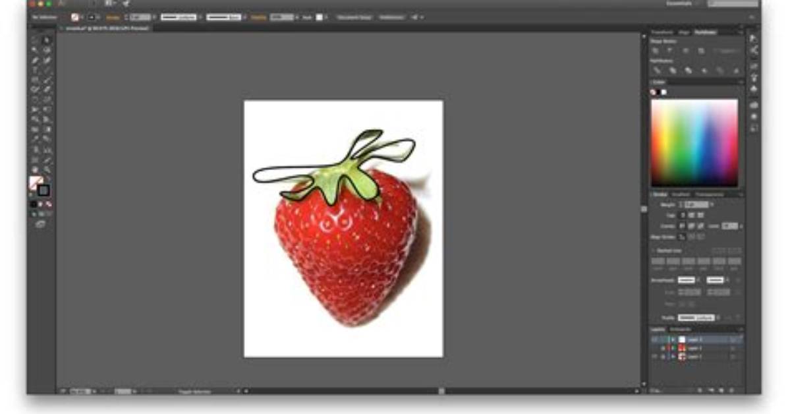
Task: Switch to the Transform panel tab
Action: (661, 32)
